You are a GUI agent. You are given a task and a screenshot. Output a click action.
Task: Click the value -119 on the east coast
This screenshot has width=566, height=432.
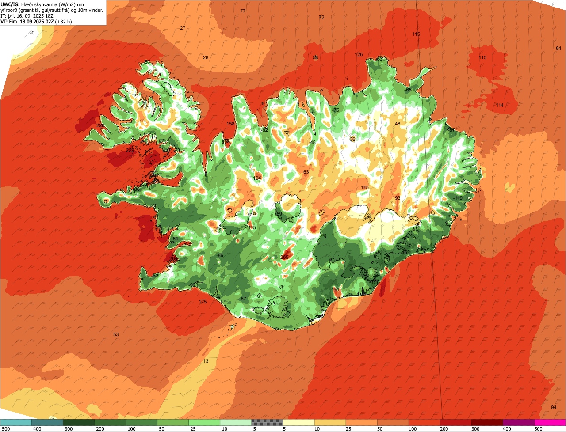[x=458, y=198]
